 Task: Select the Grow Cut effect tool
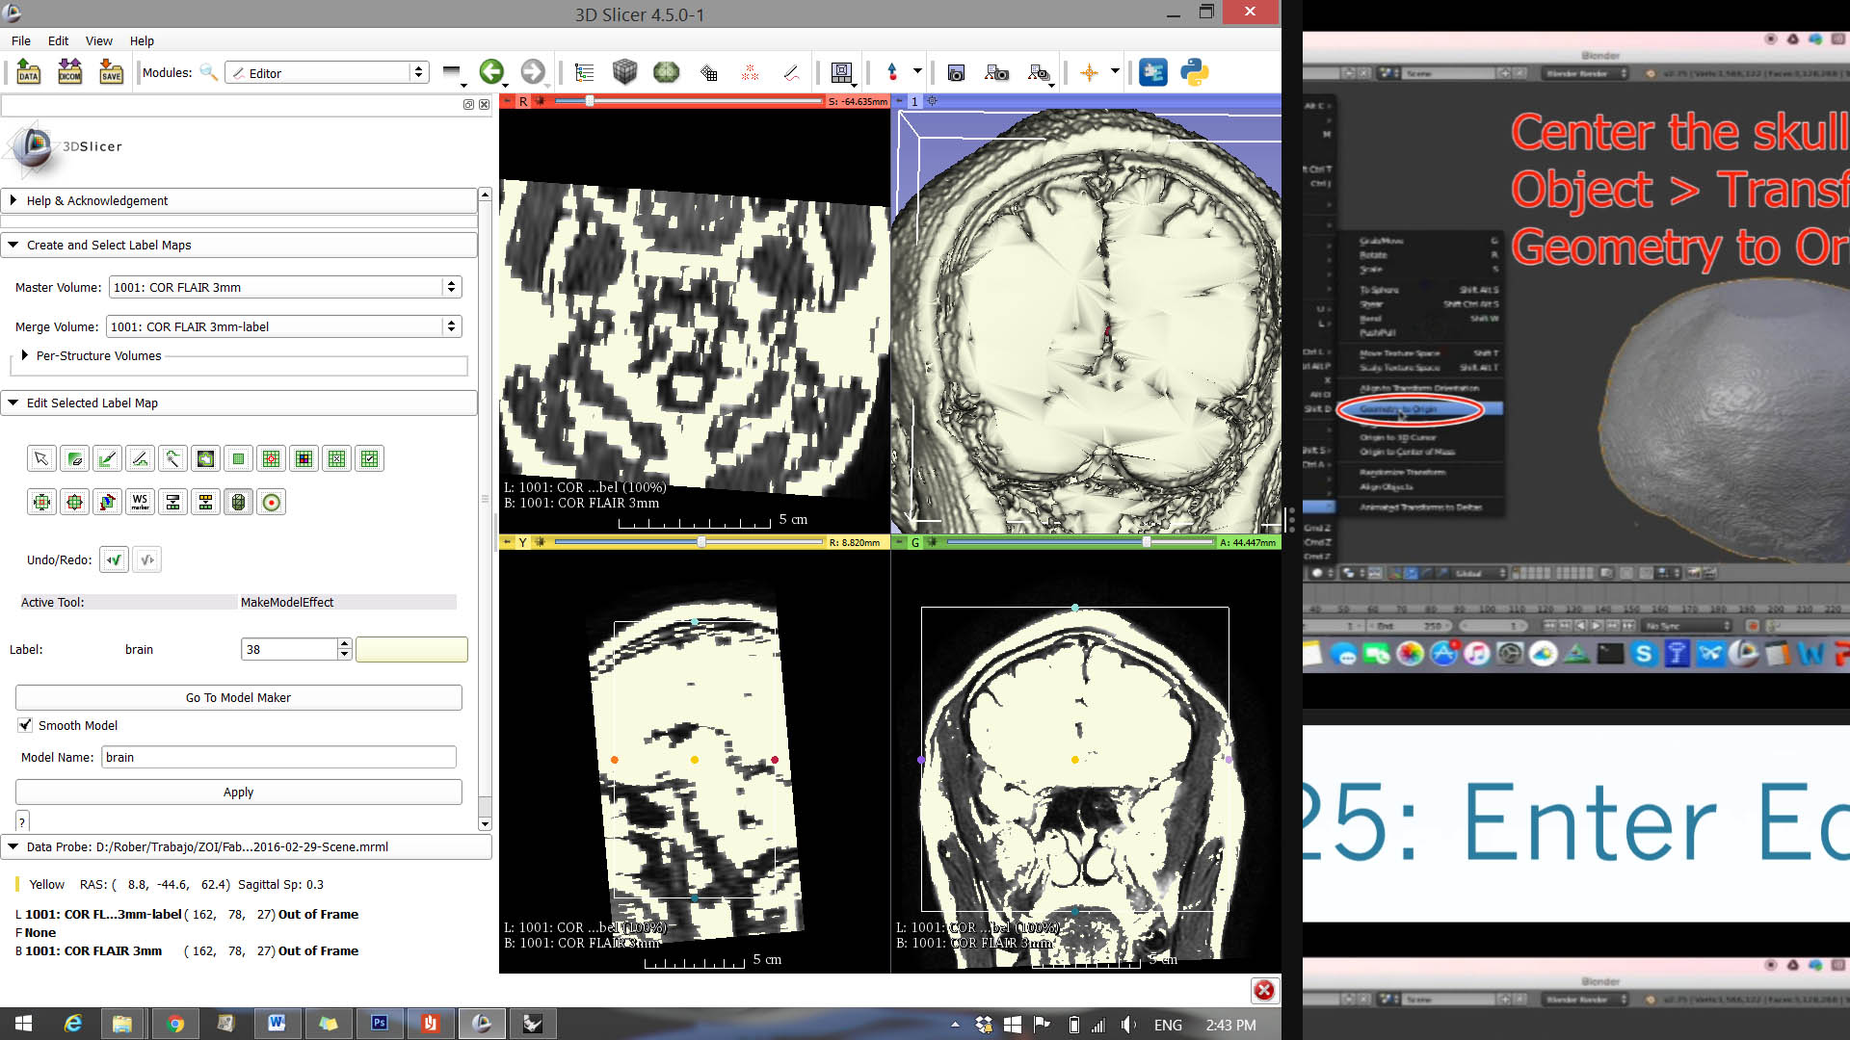(x=107, y=502)
